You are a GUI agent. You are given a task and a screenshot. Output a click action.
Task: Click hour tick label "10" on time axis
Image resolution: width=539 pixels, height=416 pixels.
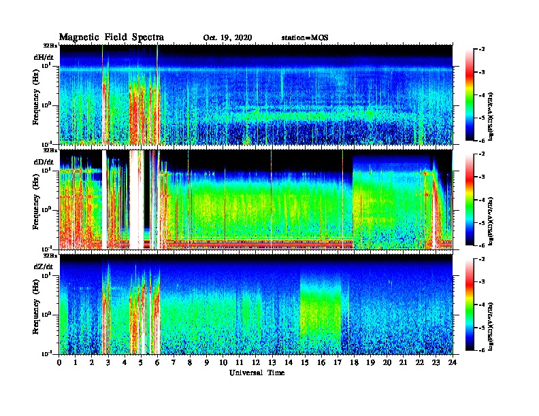coord(223,362)
